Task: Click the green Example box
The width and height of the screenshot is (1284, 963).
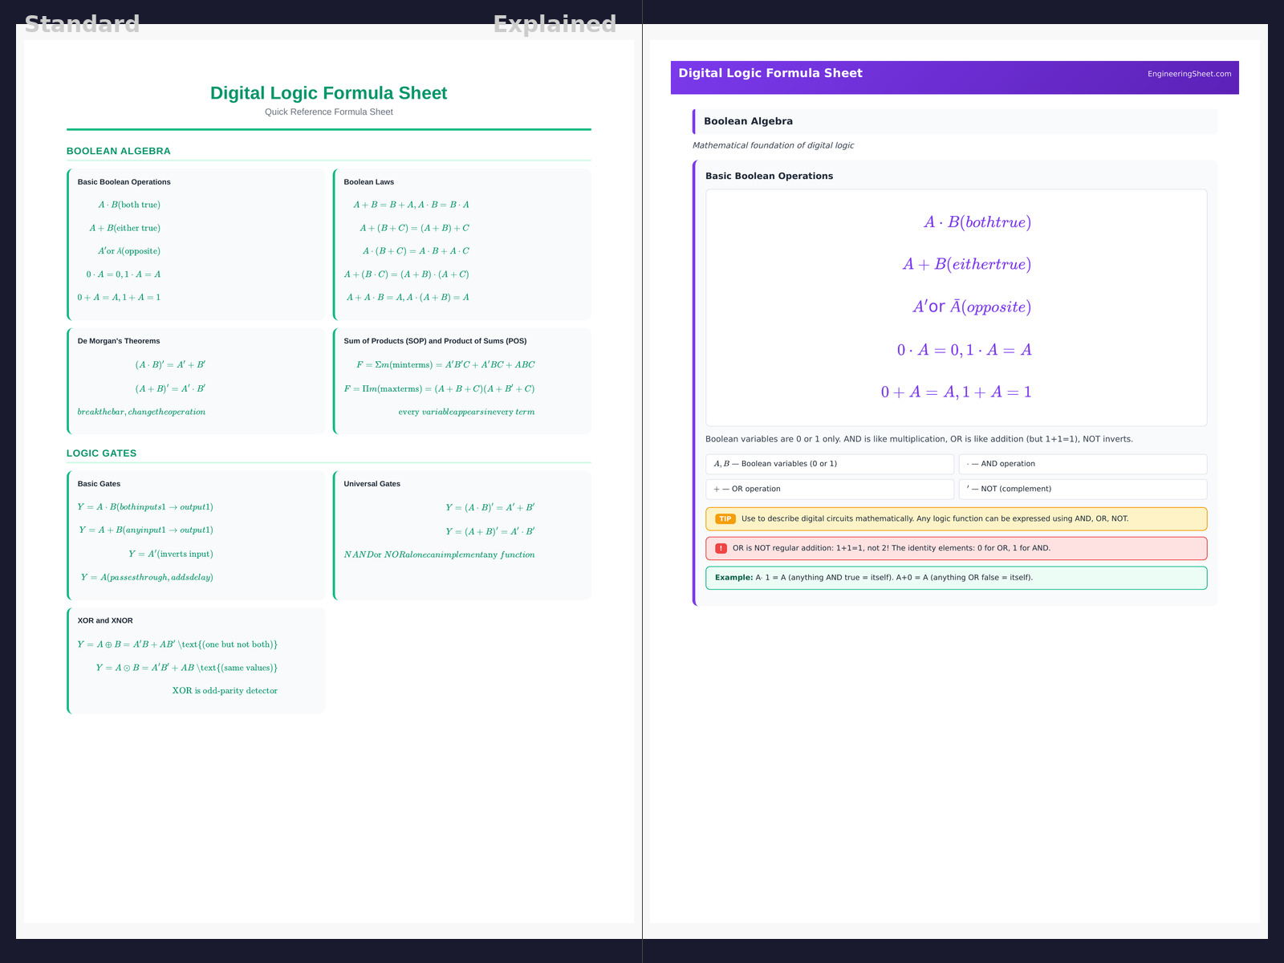Action: (955, 578)
